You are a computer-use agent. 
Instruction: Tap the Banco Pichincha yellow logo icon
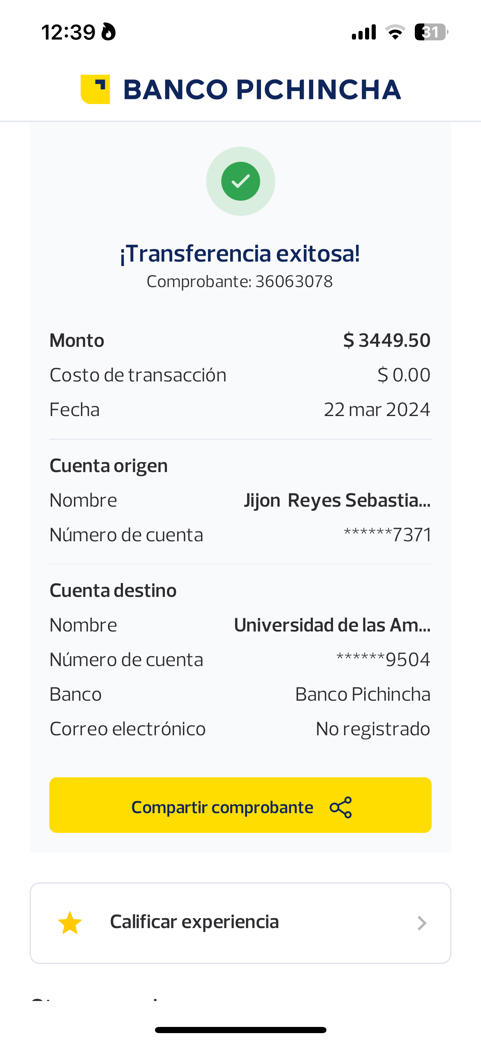coord(95,89)
